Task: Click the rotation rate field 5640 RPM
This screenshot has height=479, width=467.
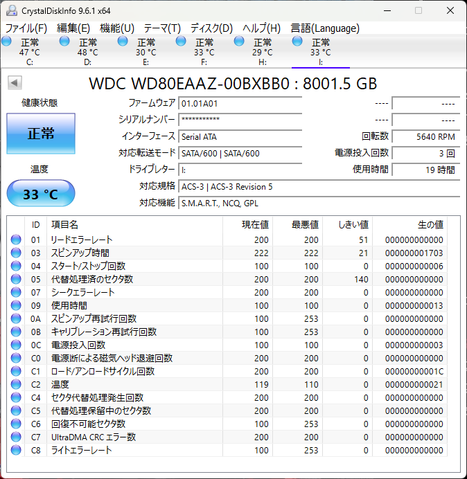Action: pyautogui.click(x=426, y=136)
